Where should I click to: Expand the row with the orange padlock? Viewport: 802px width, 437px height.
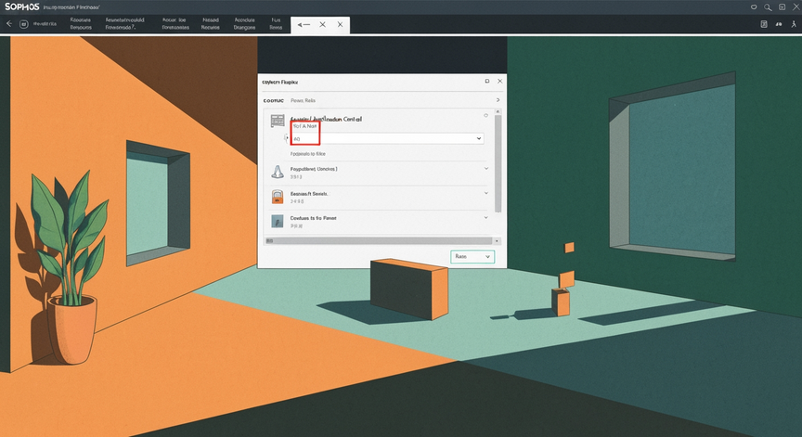tap(485, 193)
